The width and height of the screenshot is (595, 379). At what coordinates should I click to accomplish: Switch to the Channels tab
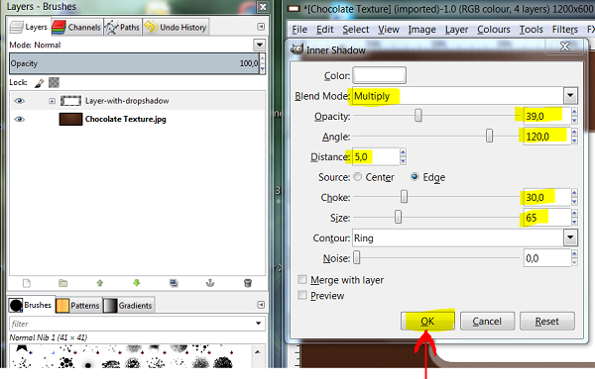click(x=76, y=28)
